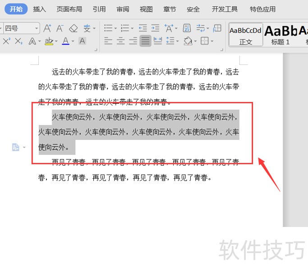Open the 视图 tab
This screenshot has height=273, width=308.
coord(146,9)
